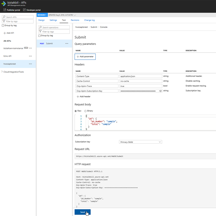
Task: Open hwsoaptorest ellipsis menu
Action: tap(30, 64)
